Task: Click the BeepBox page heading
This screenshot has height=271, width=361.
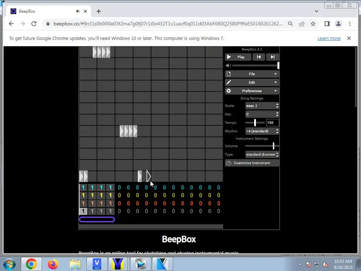Action: (x=179, y=239)
